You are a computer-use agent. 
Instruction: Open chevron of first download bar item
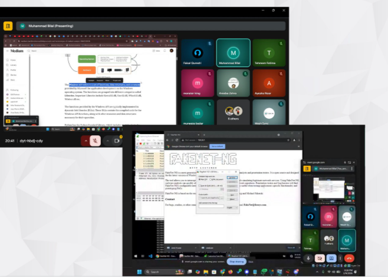click(x=196, y=248)
